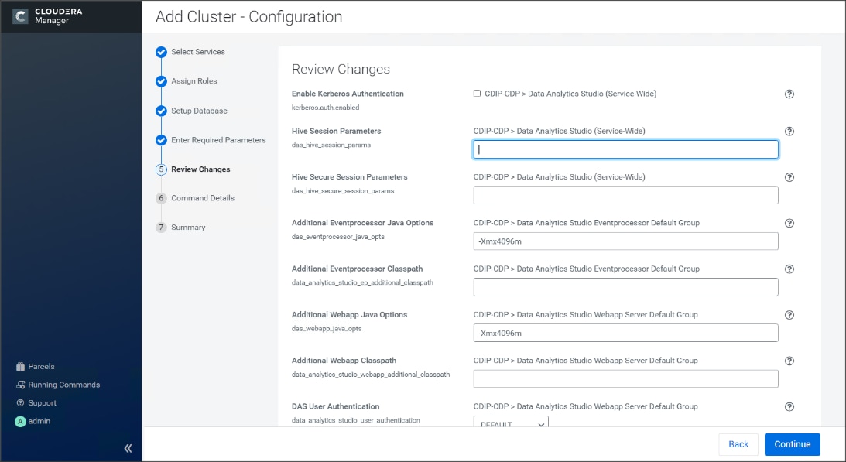Click the Continue button
Screen dimensions: 846x462
[792, 444]
